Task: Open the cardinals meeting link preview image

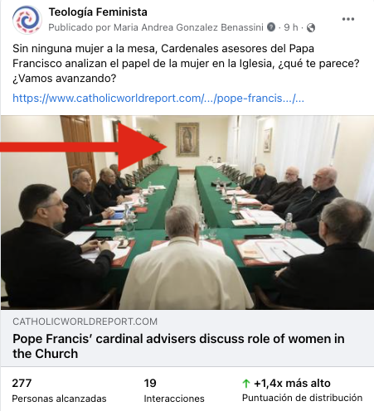Action: coord(187,212)
